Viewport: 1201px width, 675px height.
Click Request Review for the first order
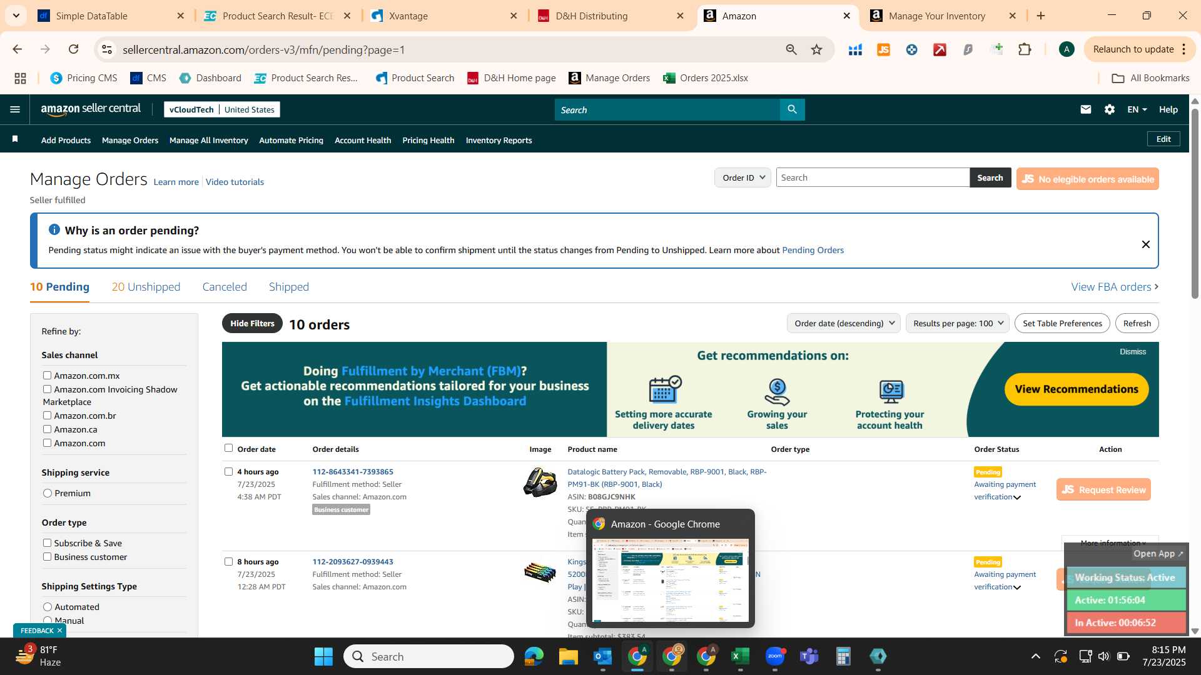click(x=1103, y=489)
